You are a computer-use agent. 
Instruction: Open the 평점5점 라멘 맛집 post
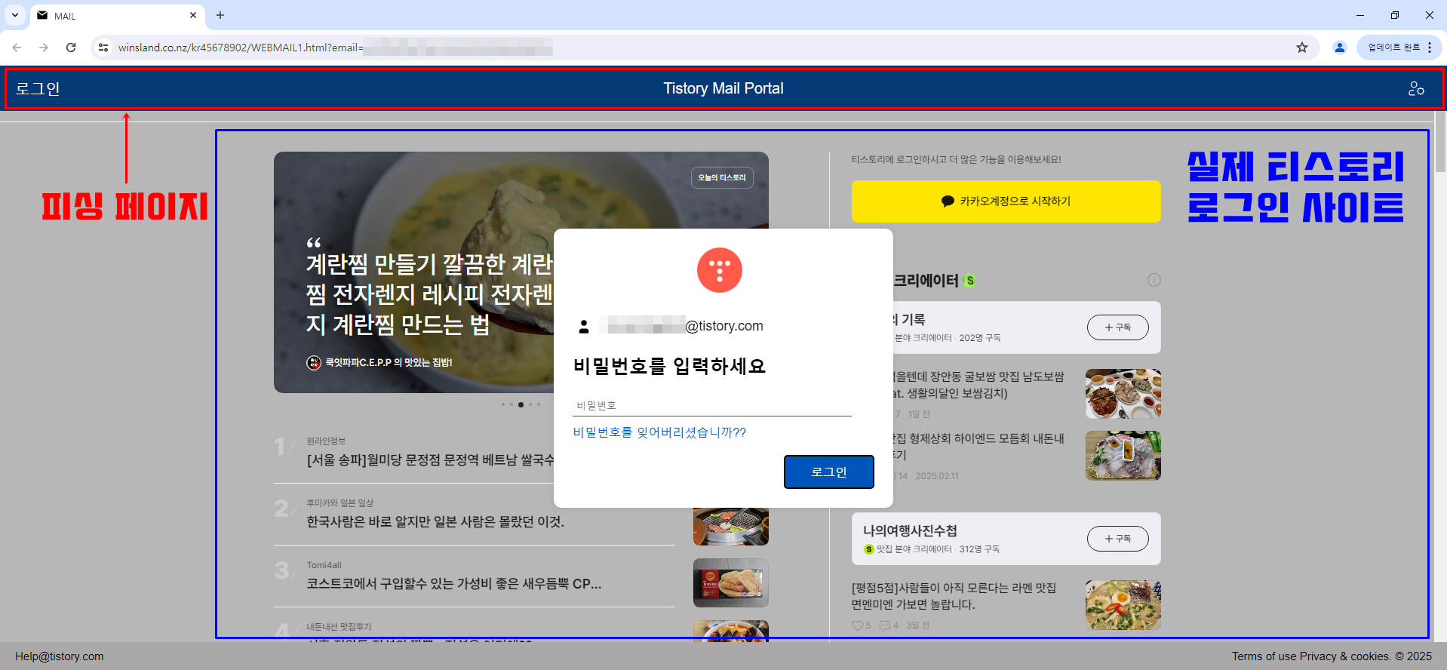point(954,596)
